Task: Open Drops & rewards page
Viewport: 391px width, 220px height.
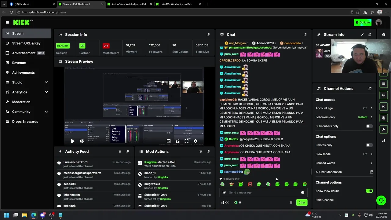Action: click(x=27, y=122)
